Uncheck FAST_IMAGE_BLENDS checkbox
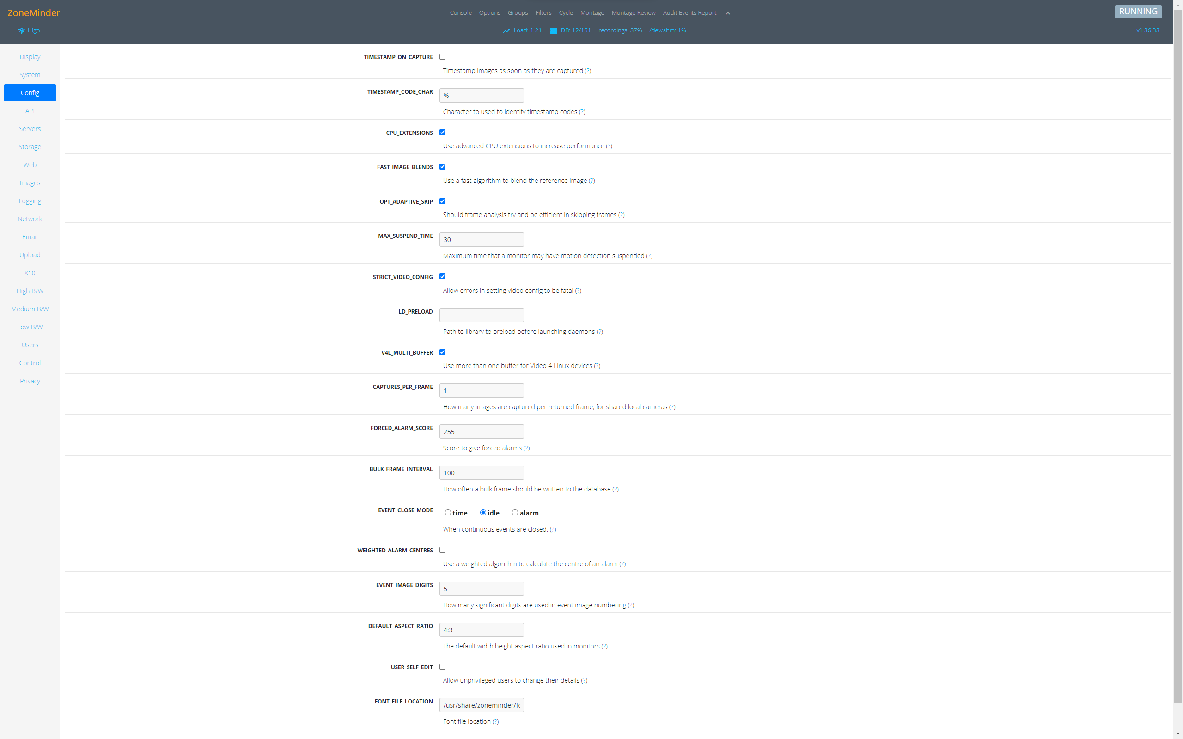The image size is (1183, 739). point(442,167)
